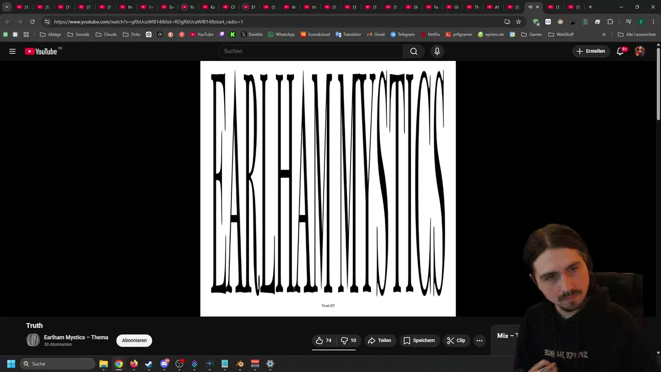The width and height of the screenshot is (661, 372).
Task: Click the search magnifier button
Action: (414, 51)
